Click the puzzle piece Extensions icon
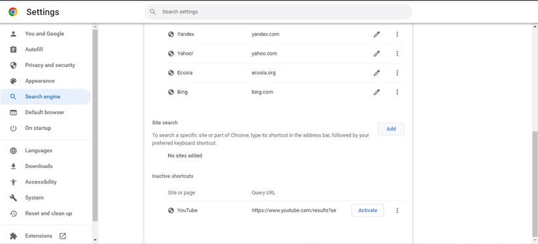Screen dimensions: 538x244 click(14, 236)
